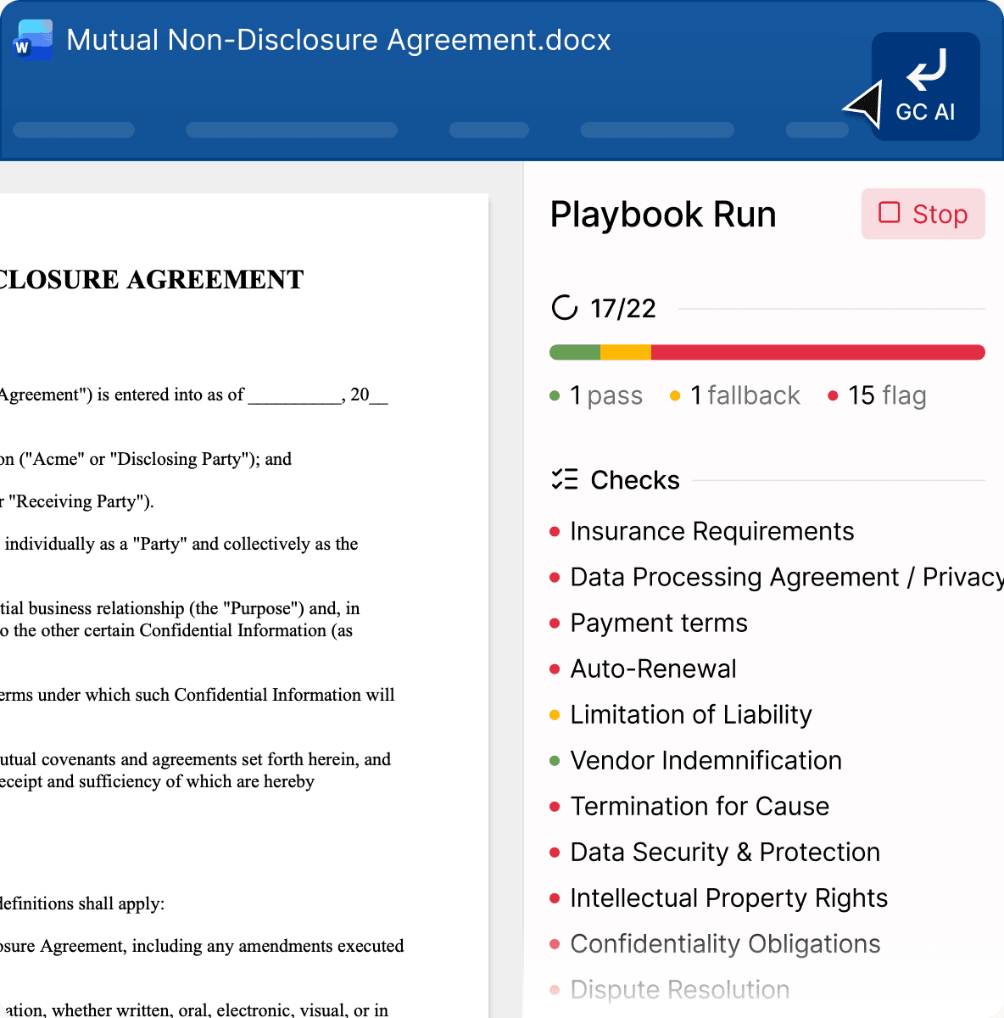The height and width of the screenshot is (1018, 1004).
Task: Click the Checks section header
Action: pyautogui.click(x=635, y=480)
